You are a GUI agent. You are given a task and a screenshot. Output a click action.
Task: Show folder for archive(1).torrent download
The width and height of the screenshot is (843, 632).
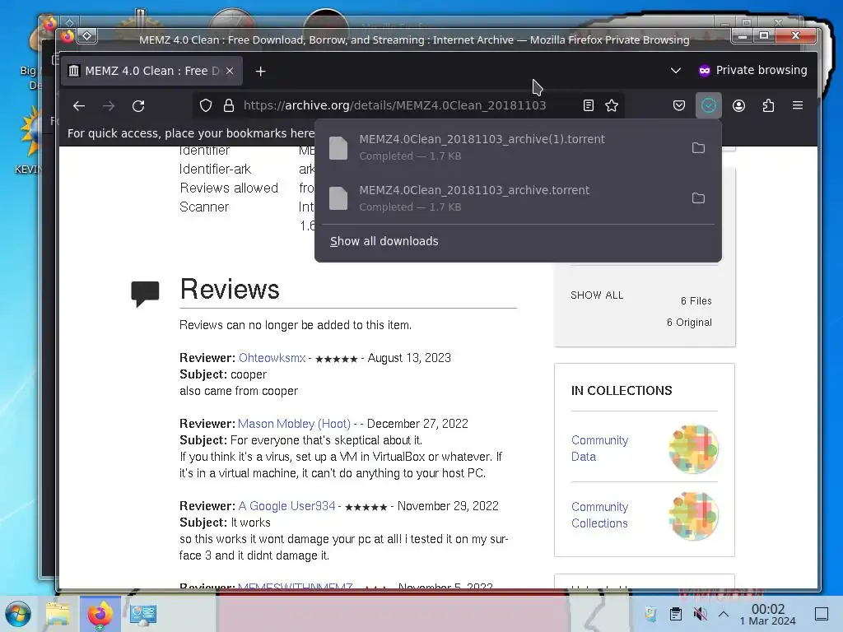tap(698, 148)
